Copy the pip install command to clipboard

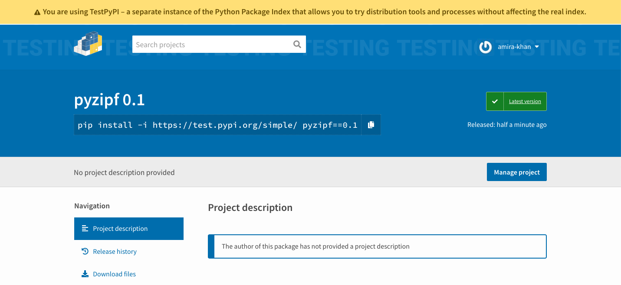(371, 125)
